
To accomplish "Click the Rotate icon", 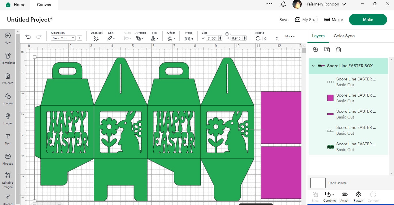I will coord(258,38).
